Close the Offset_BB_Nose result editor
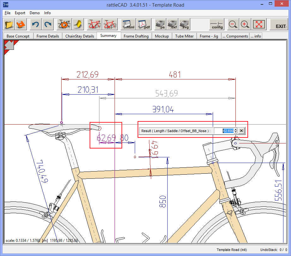This screenshot has width=291, height=256. (241, 131)
